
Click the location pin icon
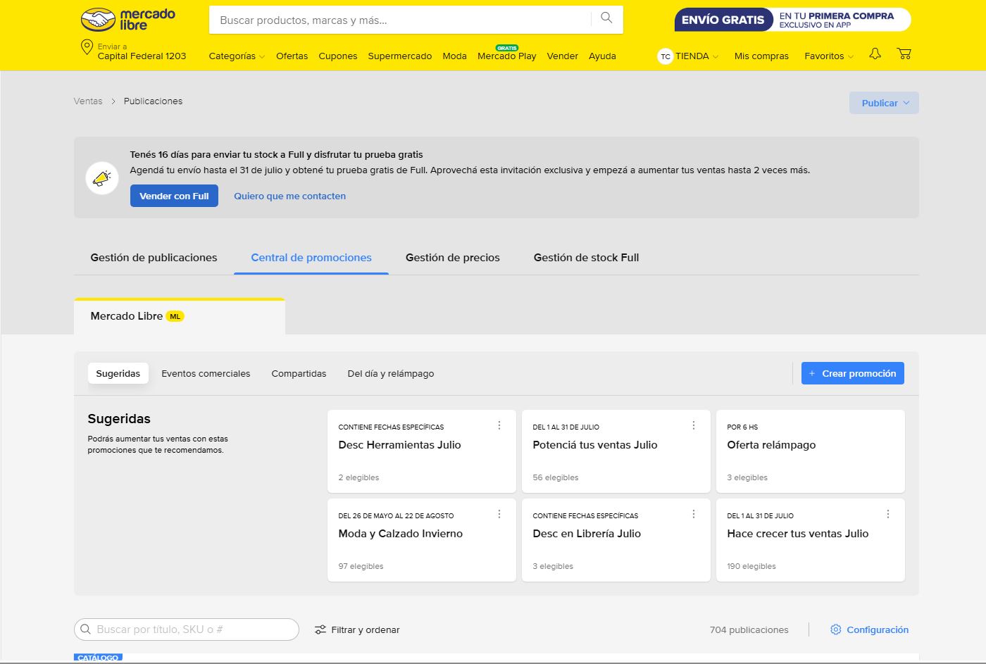[x=87, y=47]
